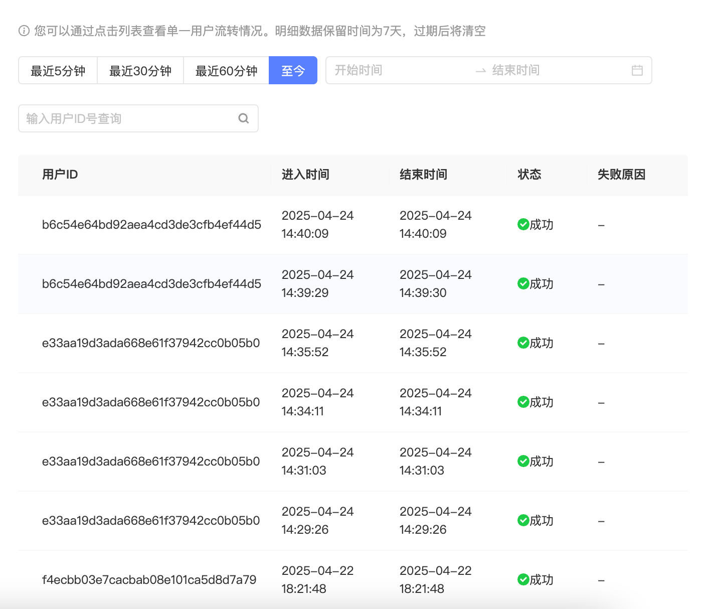Viewport: 710px width, 609px height.
Task: Click the magnifier search icon in the user ID box
Action: click(244, 118)
